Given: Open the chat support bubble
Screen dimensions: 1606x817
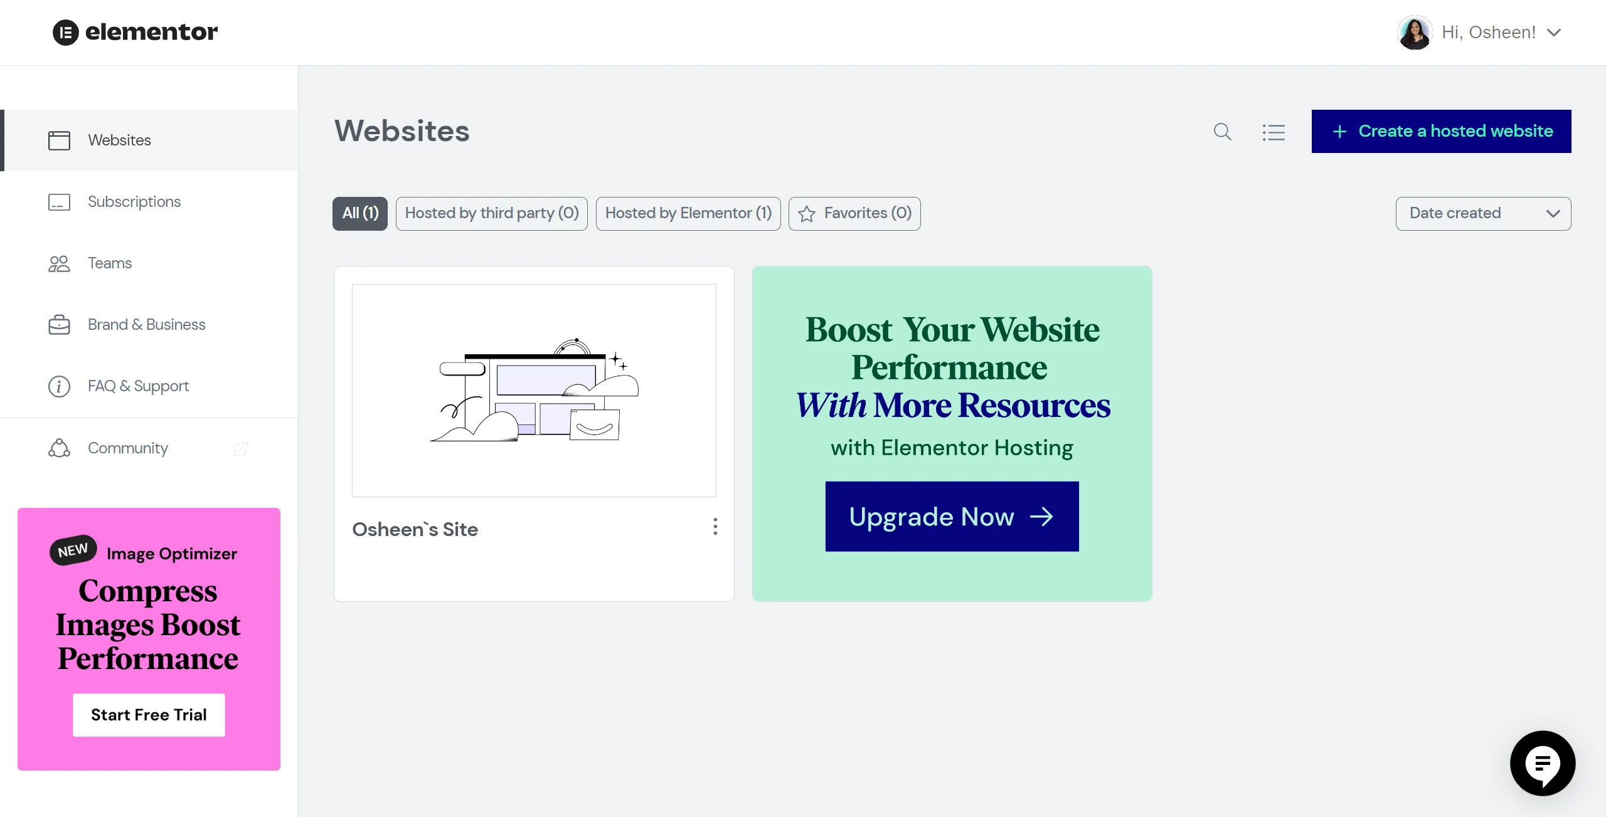Looking at the screenshot, I should (x=1543, y=763).
